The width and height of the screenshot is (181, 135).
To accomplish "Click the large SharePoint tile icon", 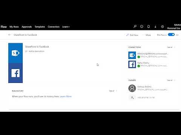I will pos(15,53).
